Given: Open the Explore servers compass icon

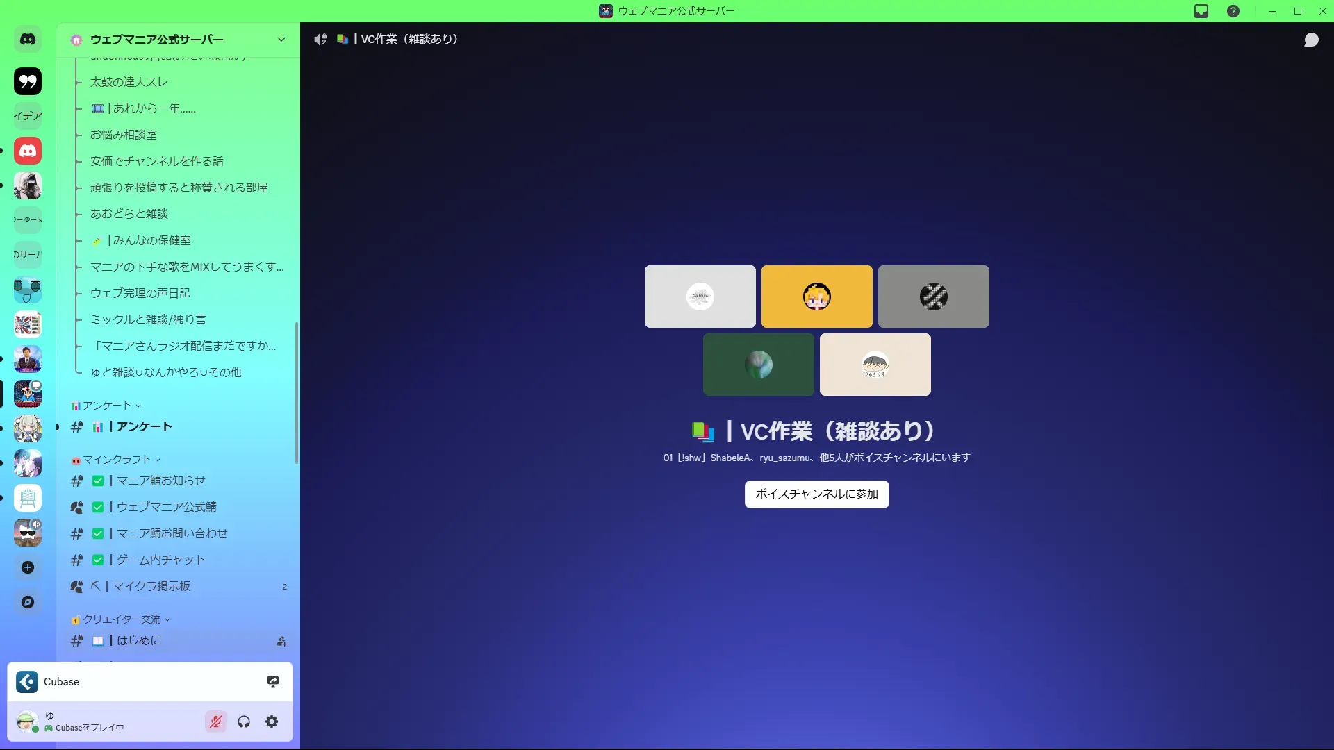Looking at the screenshot, I should 28,602.
